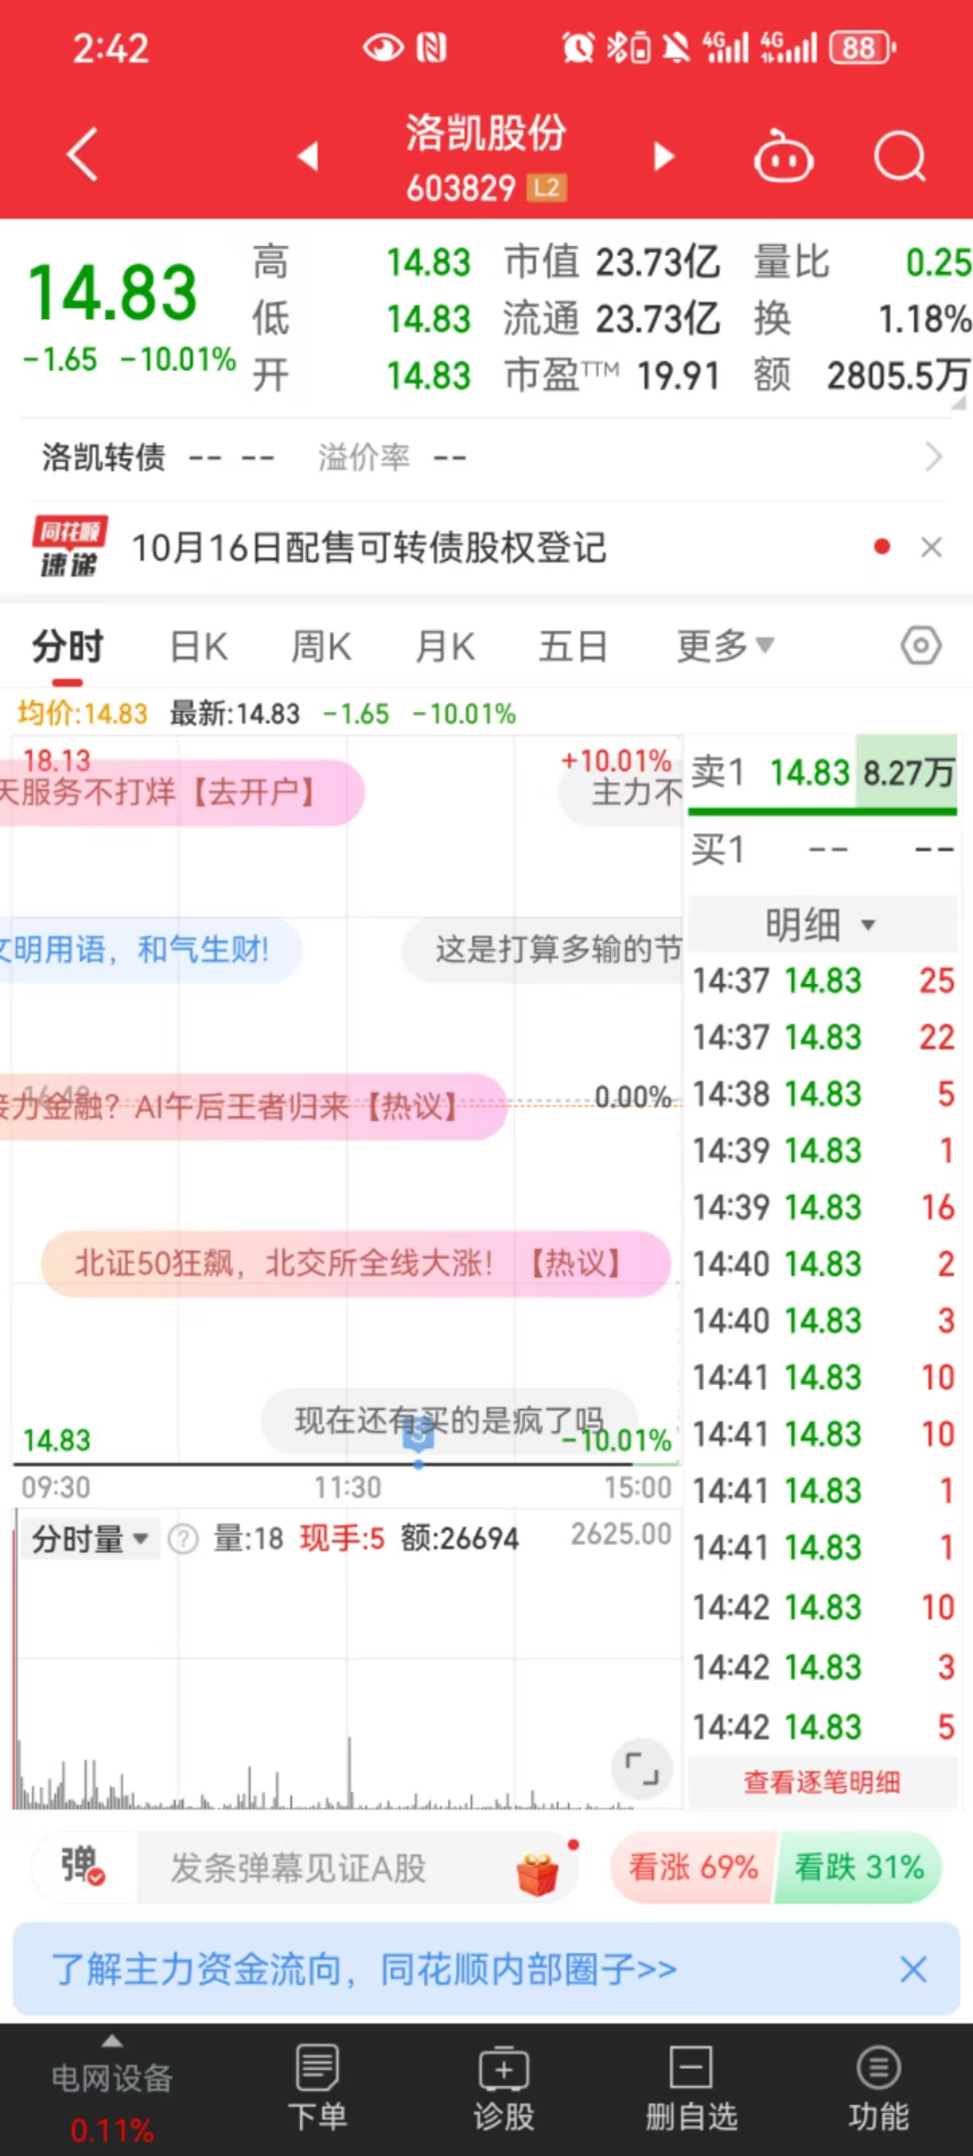973x2156 pixels.
Task: Tap the 14:38 14.83 trade row
Action: click(x=823, y=1094)
